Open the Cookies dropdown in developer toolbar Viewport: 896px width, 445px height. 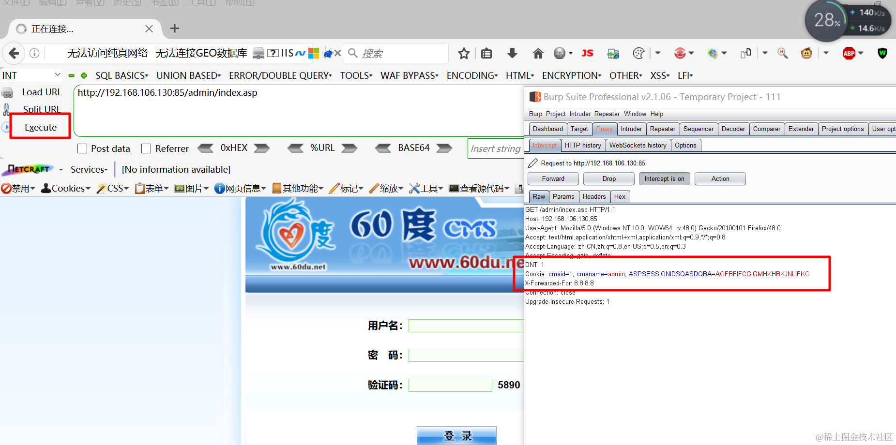(66, 188)
